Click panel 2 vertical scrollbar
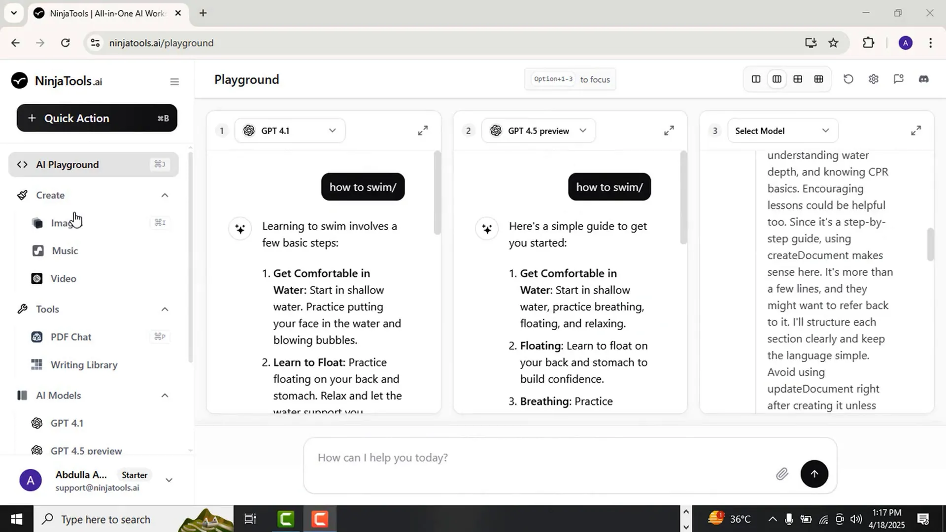 (683, 198)
